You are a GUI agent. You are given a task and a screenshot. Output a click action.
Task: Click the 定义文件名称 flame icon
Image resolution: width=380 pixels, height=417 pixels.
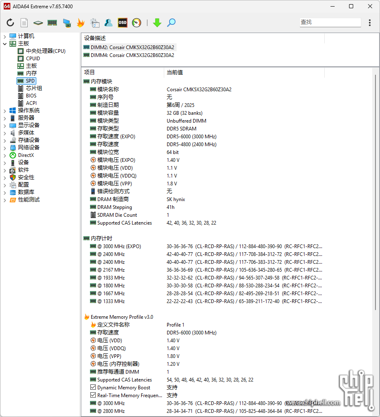click(x=93, y=325)
